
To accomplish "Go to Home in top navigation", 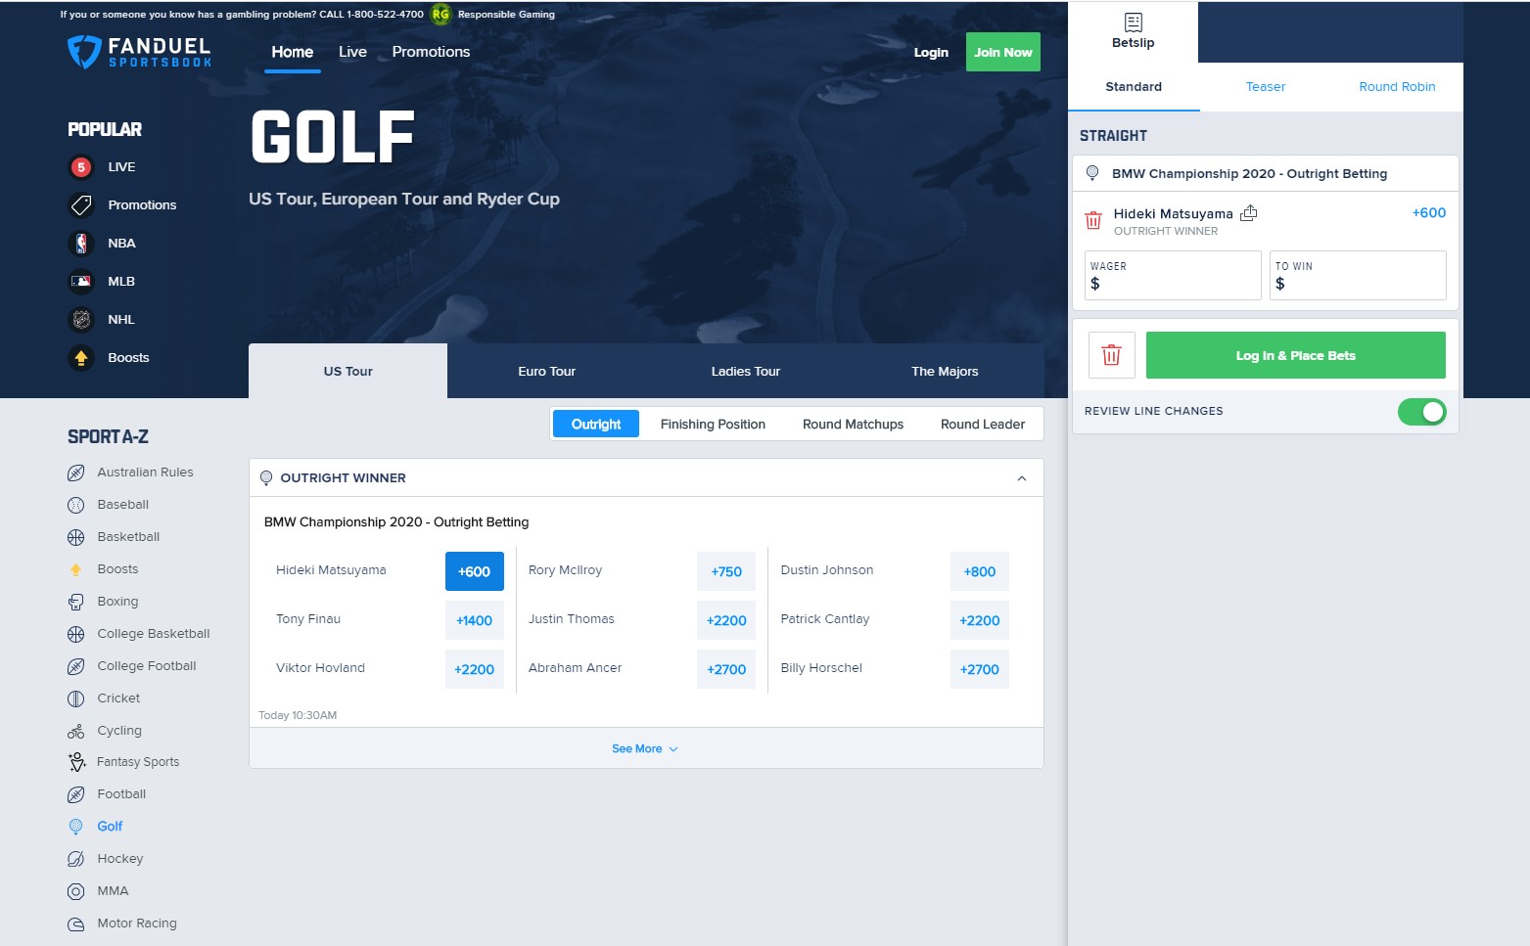I will [x=293, y=52].
